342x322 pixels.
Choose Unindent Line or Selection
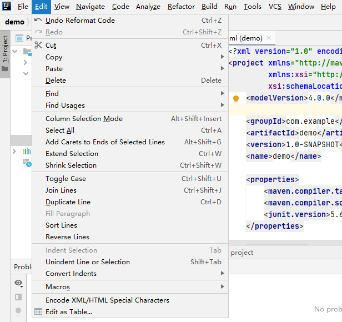point(130,262)
